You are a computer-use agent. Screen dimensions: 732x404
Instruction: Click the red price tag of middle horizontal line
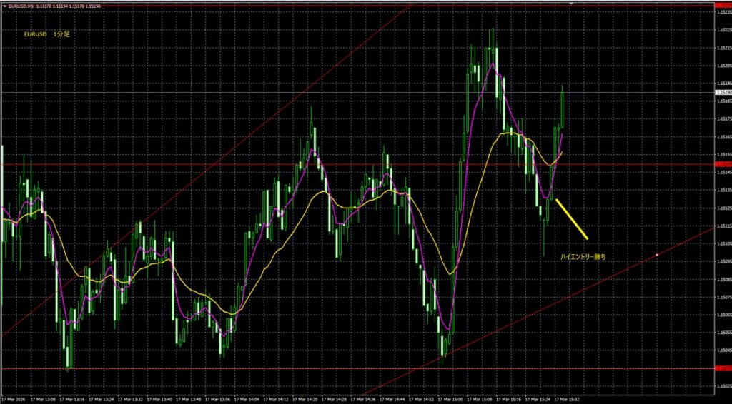[722, 164]
